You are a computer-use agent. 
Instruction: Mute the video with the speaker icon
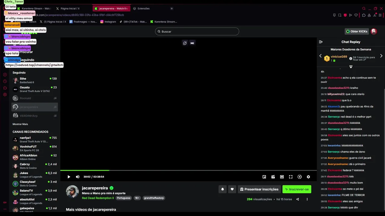78,177
